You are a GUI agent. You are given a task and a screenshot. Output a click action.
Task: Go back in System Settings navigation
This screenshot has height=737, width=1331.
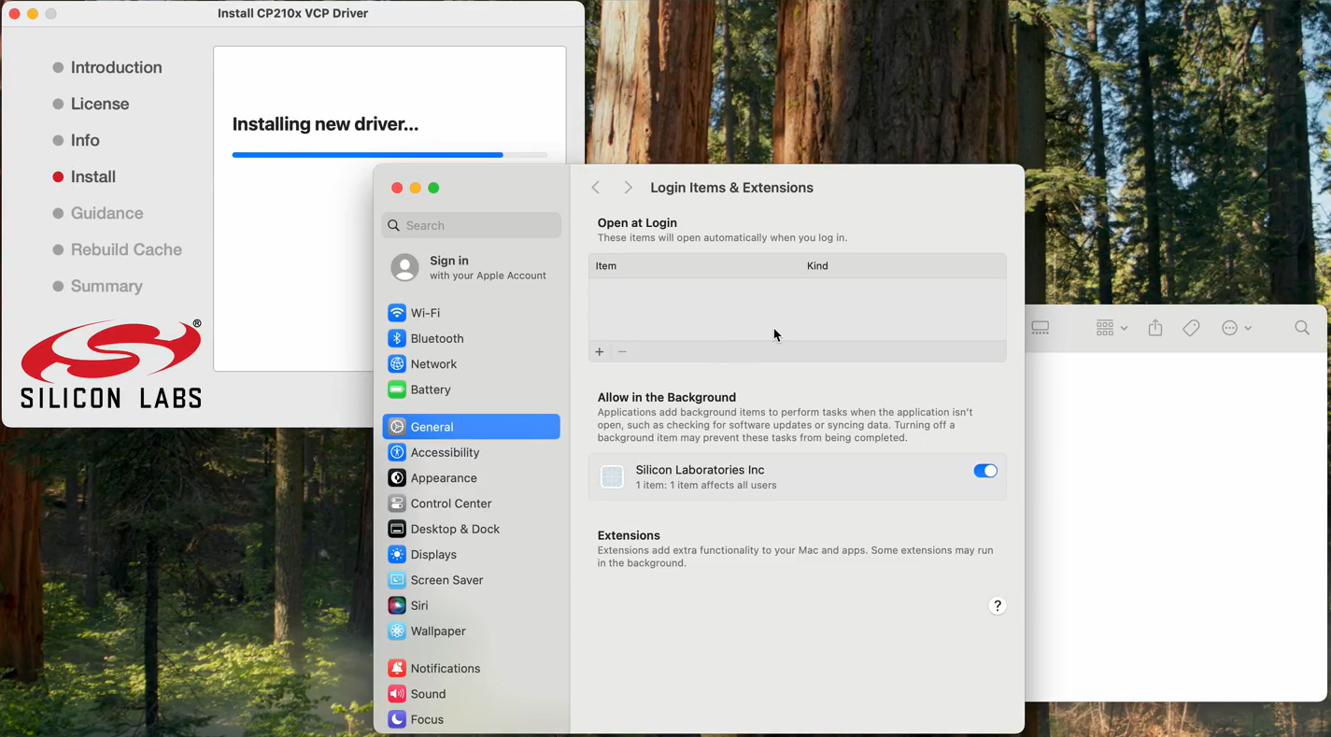596,188
